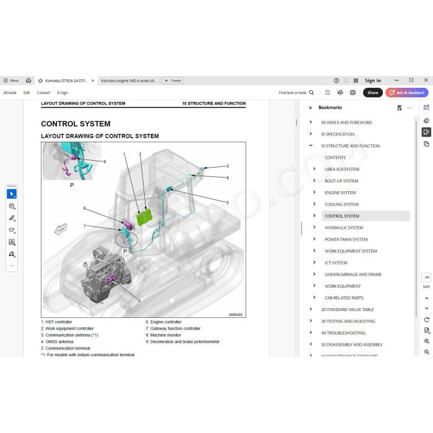433x433 pixels.
Task: Go to the Home icon
Action: click(x=28, y=80)
